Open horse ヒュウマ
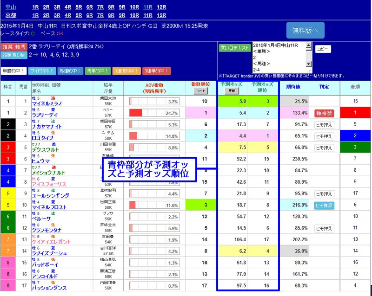Image resolution: width=372 pixels, height=296 pixels. [x=41, y=161]
